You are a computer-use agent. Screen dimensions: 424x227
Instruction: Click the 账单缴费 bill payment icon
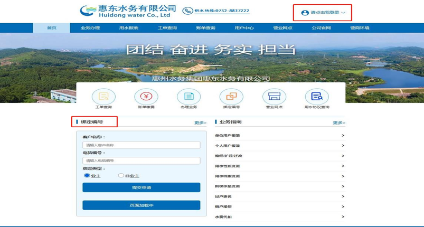[x=146, y=97]
